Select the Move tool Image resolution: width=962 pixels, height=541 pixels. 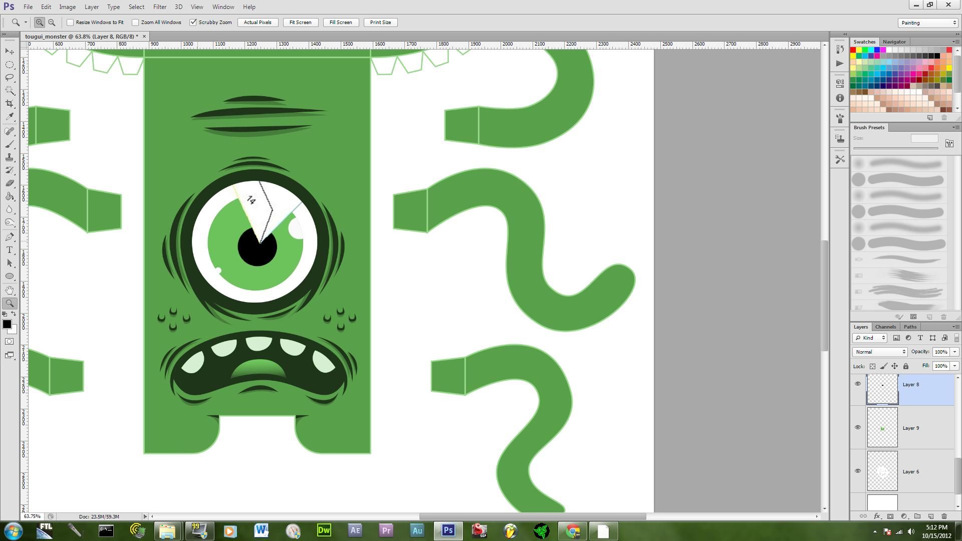point(9,52)
